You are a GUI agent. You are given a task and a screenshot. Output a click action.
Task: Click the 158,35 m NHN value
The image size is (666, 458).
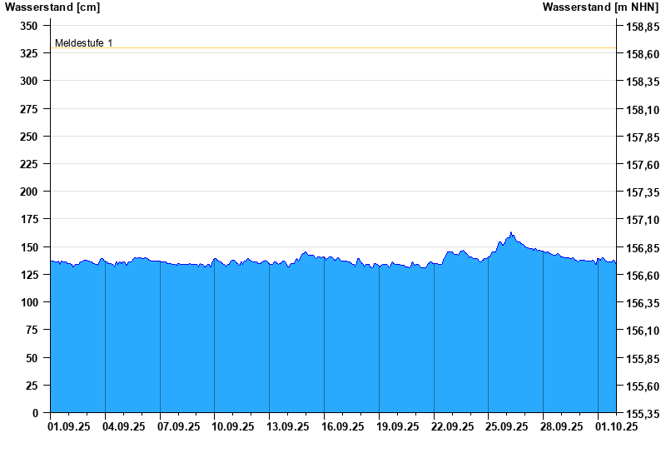coord(643,82)
